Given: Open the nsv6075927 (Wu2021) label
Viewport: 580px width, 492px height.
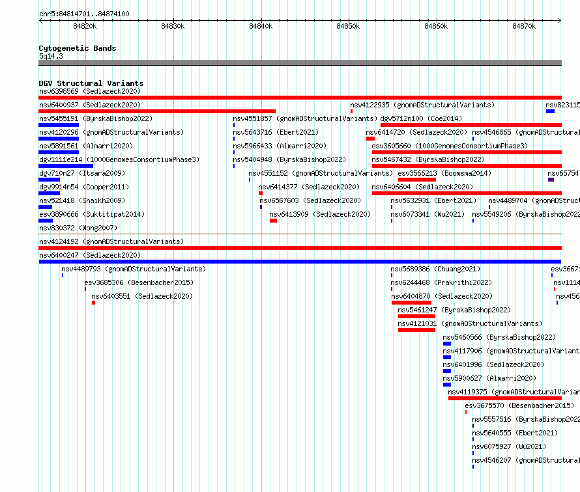Looking at the screenshot, I should [509, 446].
